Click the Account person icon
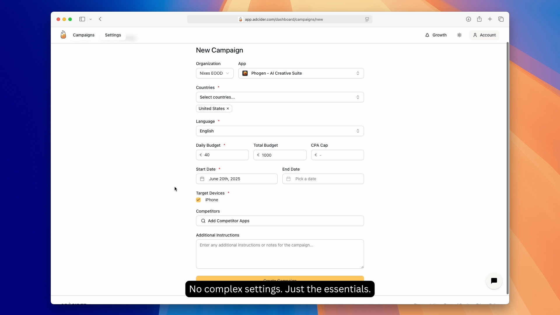The image size is (560, 315). click(x=475, y=35)
